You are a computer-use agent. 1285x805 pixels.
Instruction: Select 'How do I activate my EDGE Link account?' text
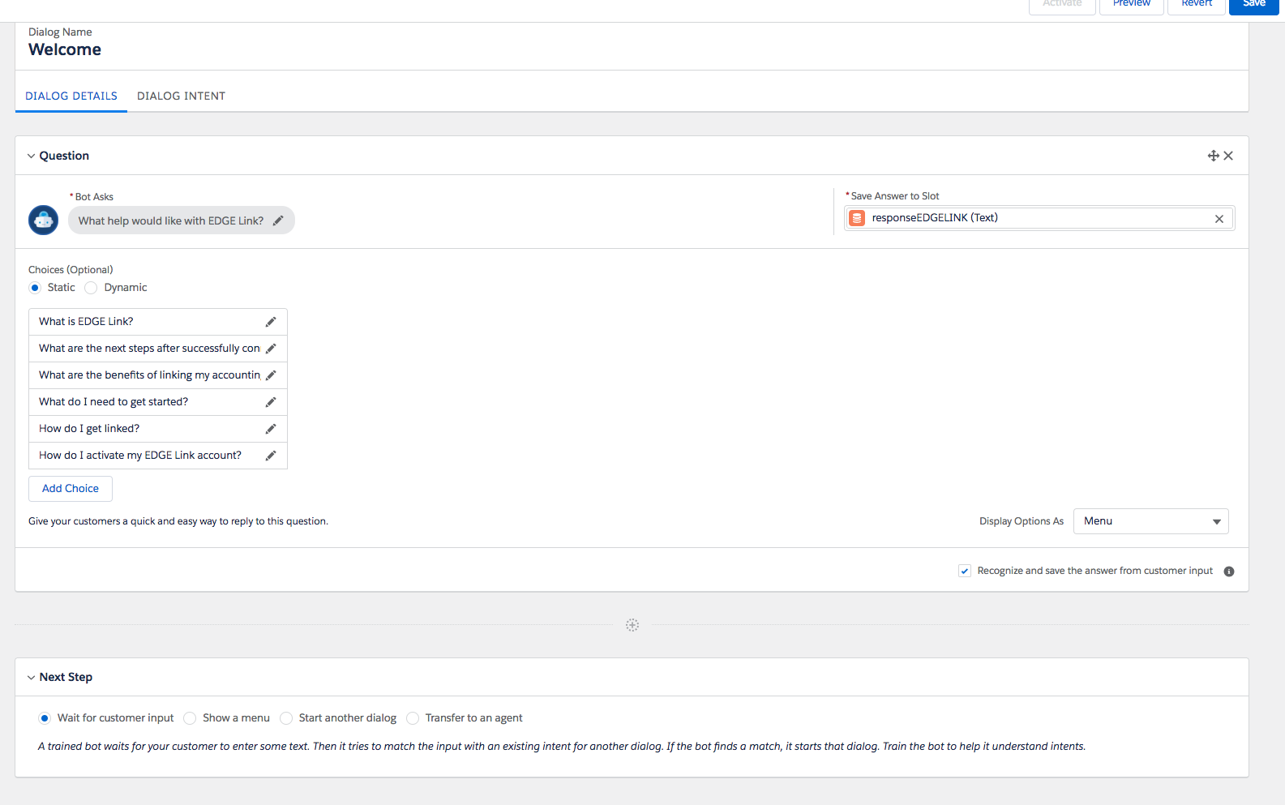[x=140, y=456]
